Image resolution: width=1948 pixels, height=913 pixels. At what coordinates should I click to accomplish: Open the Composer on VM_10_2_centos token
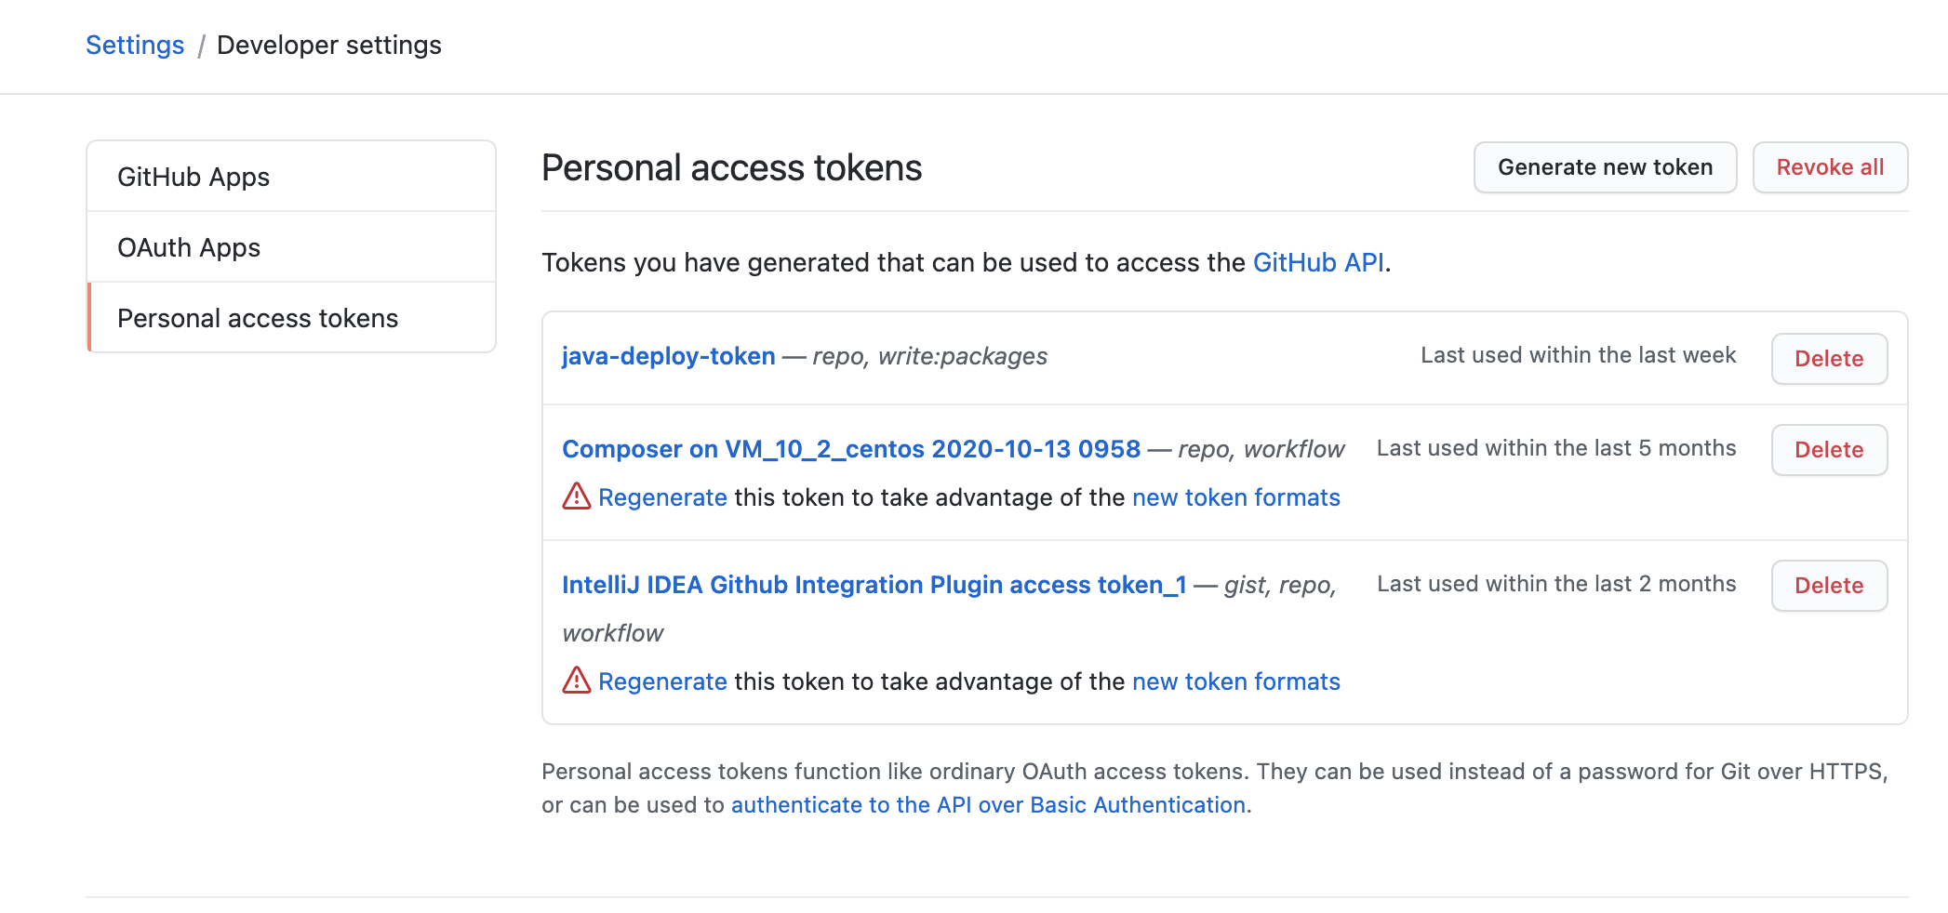pyautogui.click(x=850, y=449)
